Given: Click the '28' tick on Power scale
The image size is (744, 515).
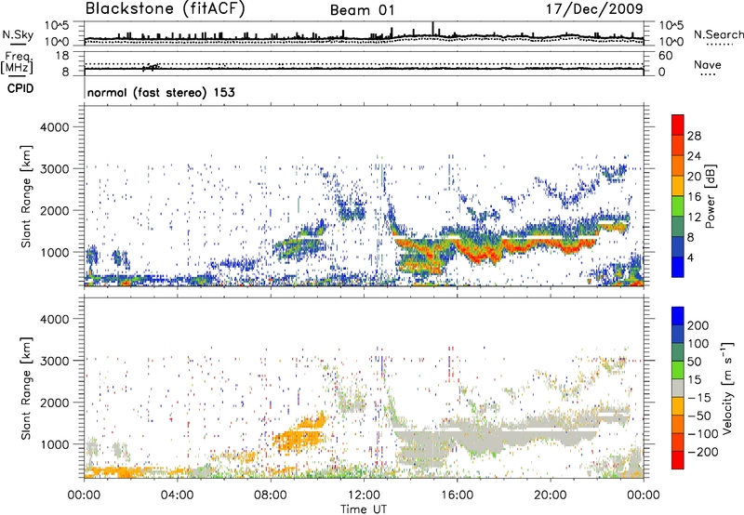Looking at the screenshot, I should pos(694,136).
